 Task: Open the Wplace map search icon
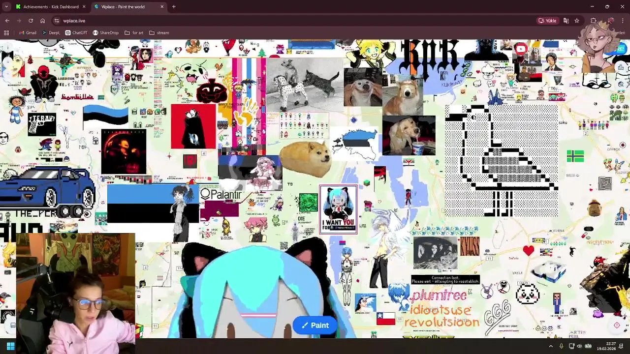tap(621, 85)
